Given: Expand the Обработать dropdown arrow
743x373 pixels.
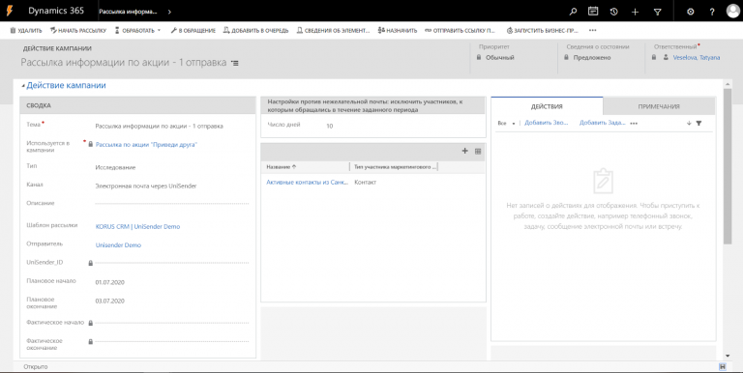Looking at the screenshot, I should (x=159, y=30).
